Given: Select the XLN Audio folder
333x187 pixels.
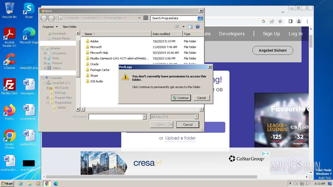Looking at the screenshot, I should (x=97, y=81).
